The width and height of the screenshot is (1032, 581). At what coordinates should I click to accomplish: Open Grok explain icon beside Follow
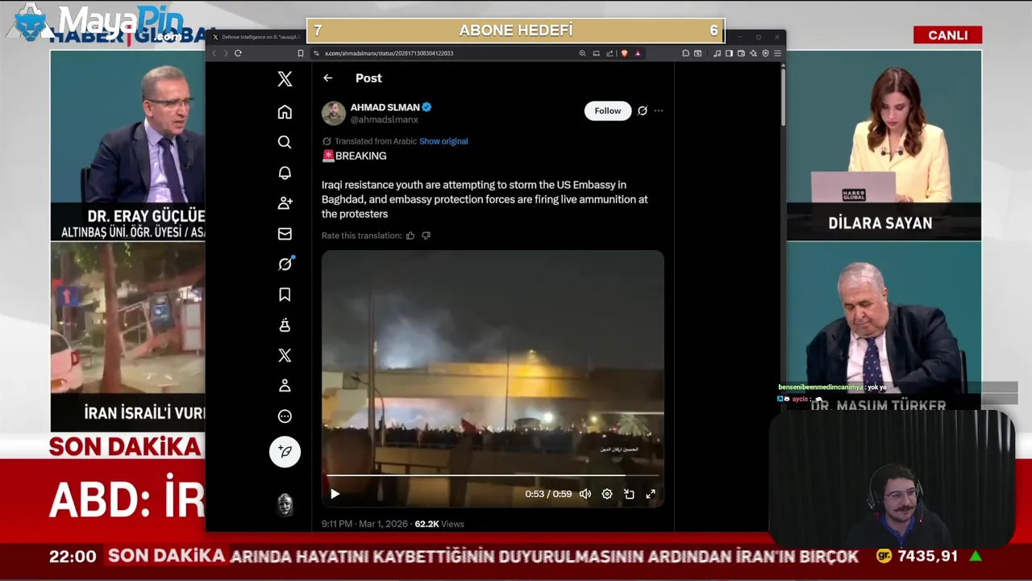(643, 111)
